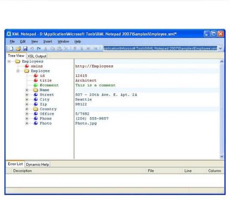Open the File menu
The image size is (230, 217).
[12, 42]
